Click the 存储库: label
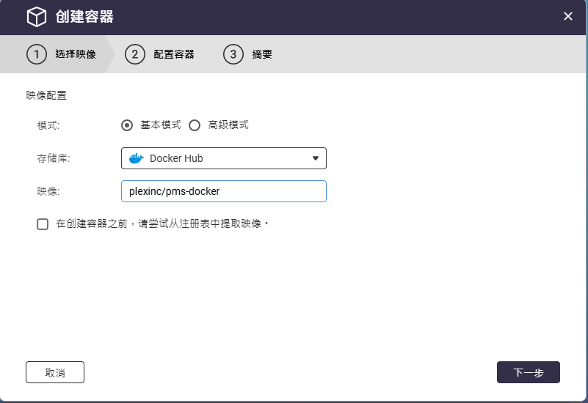This screenshot has height=403, width=588. click(54, 158)
